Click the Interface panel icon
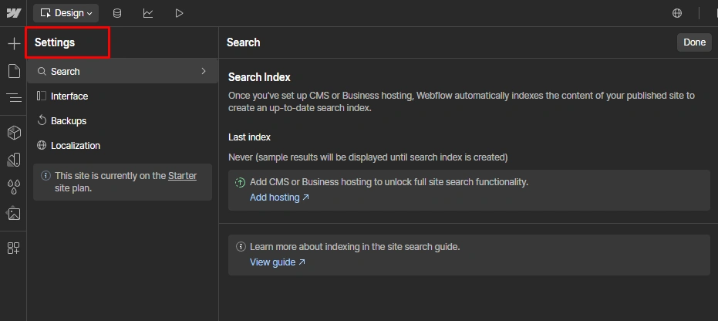Viewport: 718px width, 321px height. point(42,96)
